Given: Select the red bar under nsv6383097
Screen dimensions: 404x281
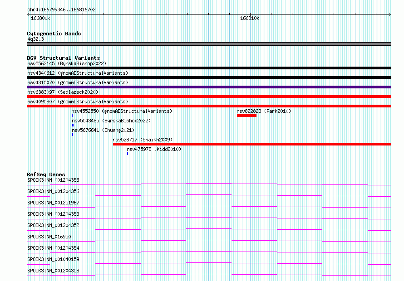Looking at the screenshot, I should [209, 97].
